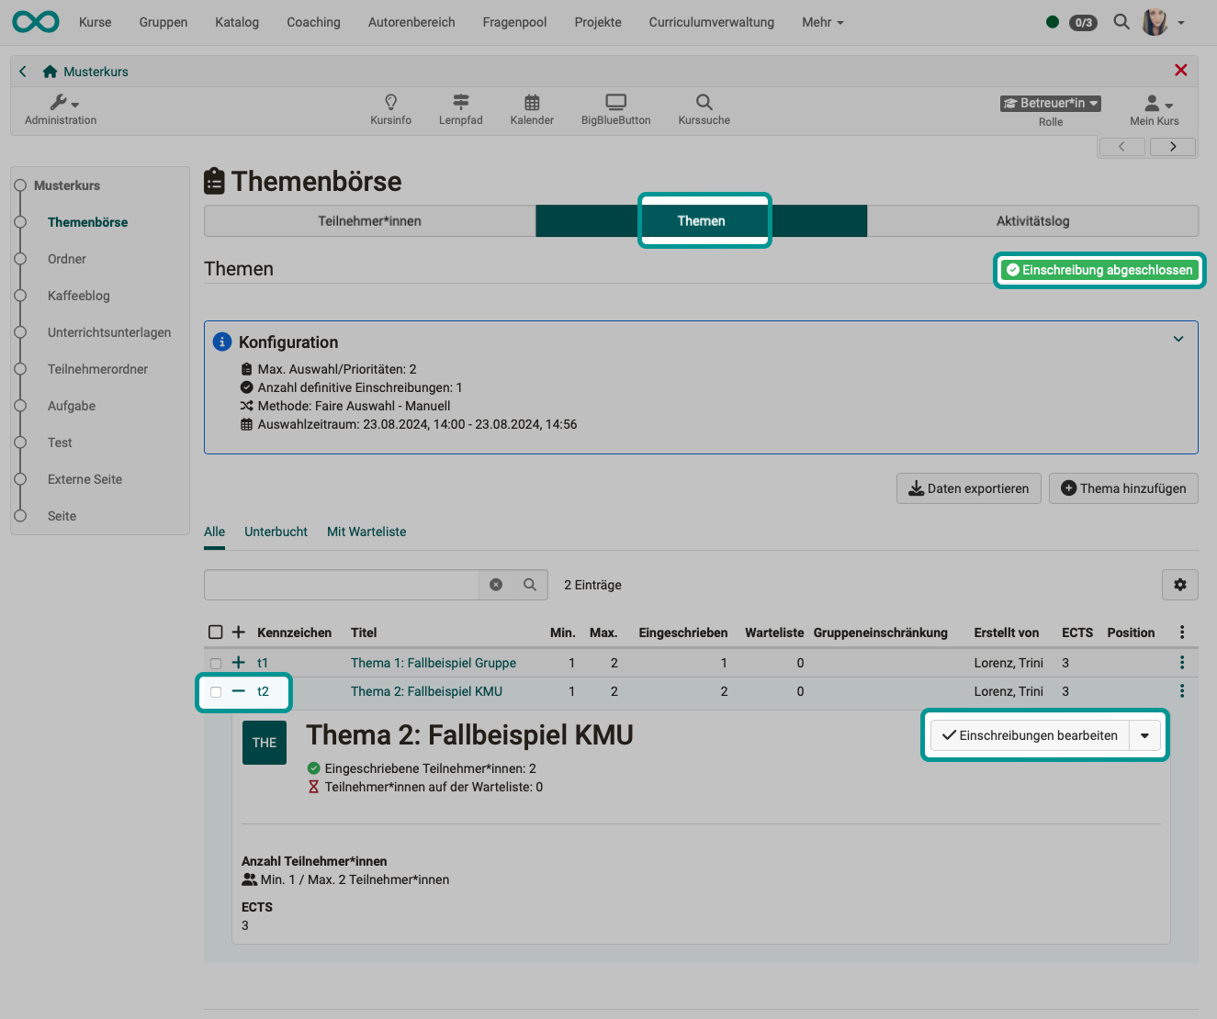Open the Thema 1: Fallbeispiel Gruppe link
The height and width of the screenshot is (1019, 1217).
point(433,662)
